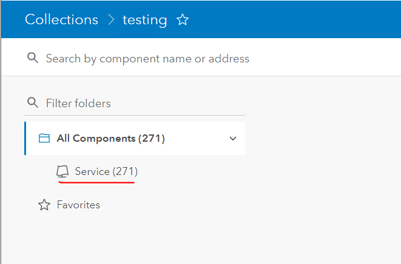Click the Favorites star icon
This screenshot has width=401, height=264.
pyautogui.click(x=44, y=205)
